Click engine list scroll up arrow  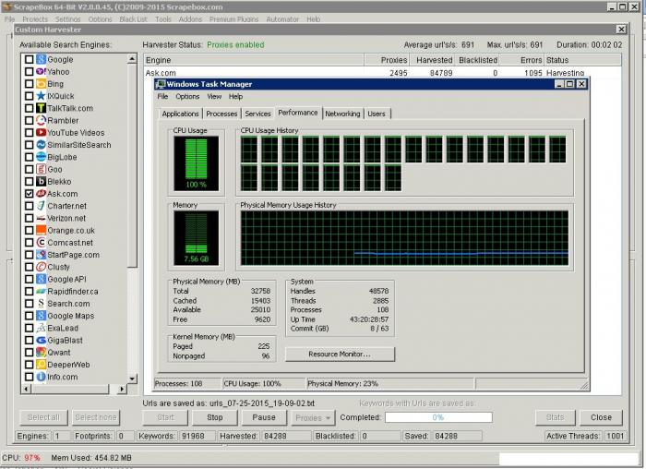(x=132, y=59)
